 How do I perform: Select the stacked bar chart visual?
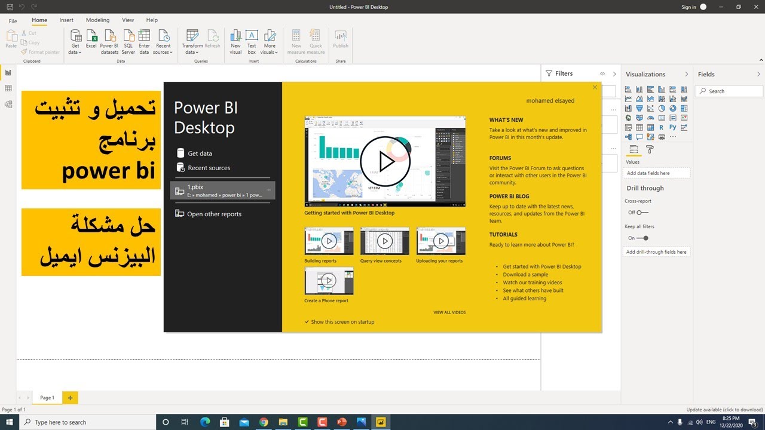(628, 89)
